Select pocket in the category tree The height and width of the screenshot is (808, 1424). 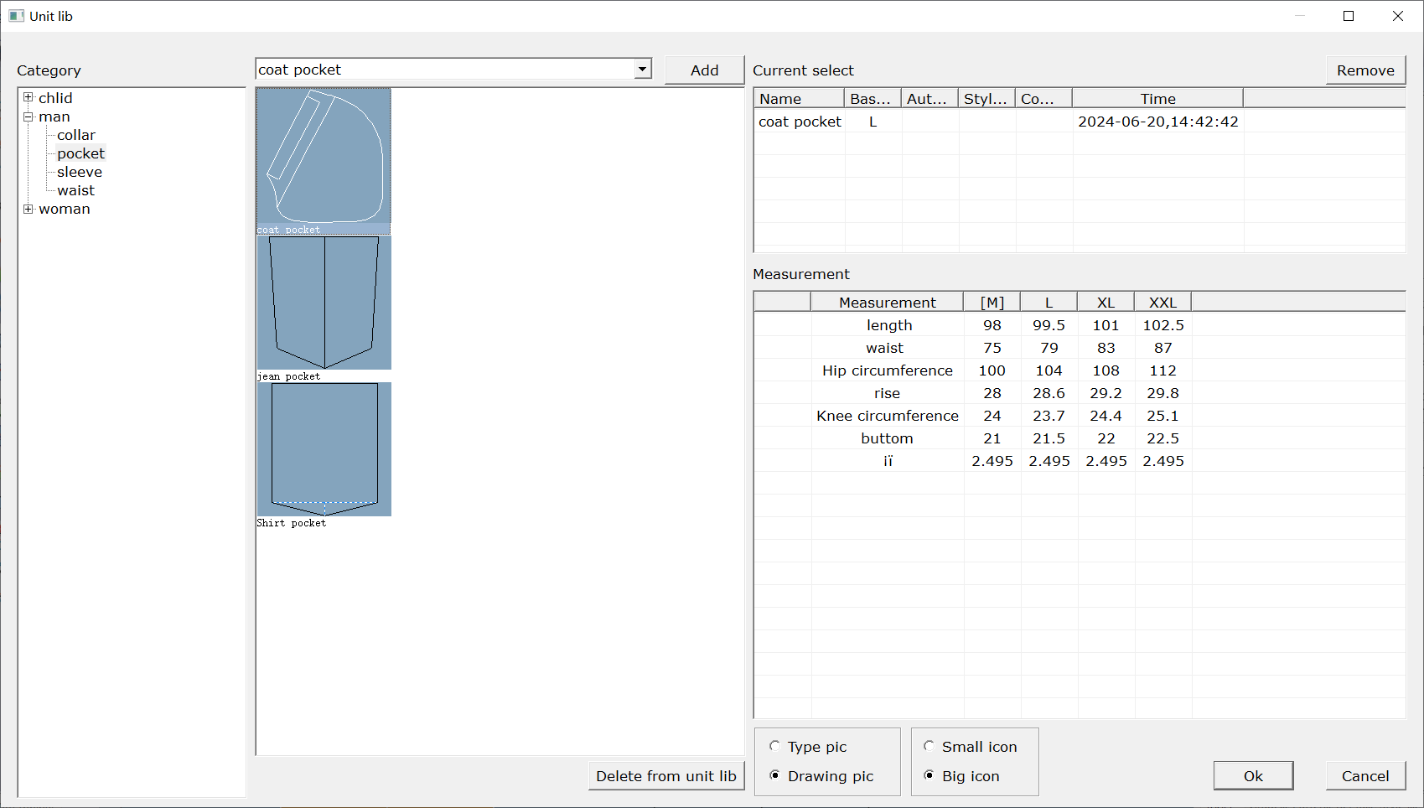point(80,153)
